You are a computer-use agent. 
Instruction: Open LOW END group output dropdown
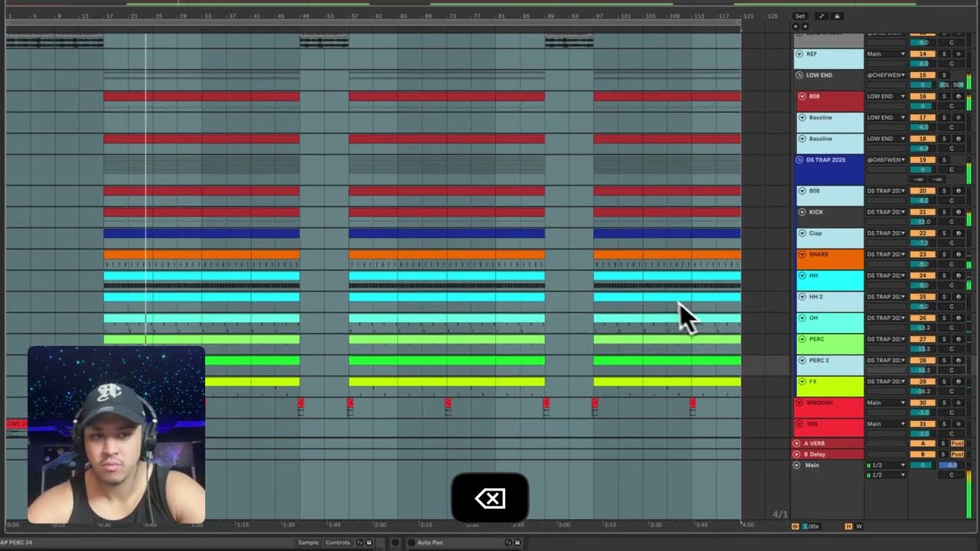coord(886,75)
